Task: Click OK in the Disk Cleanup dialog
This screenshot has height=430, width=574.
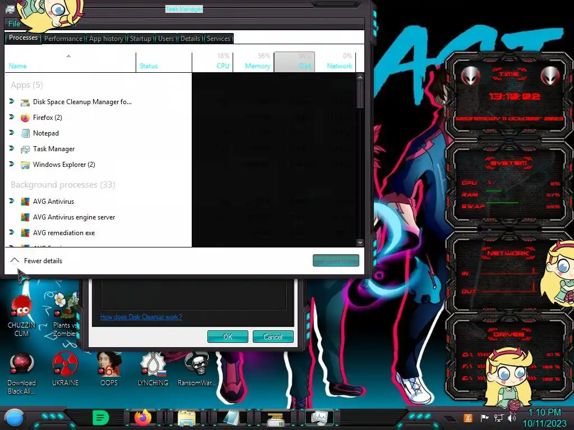Action: pos(228,336)
